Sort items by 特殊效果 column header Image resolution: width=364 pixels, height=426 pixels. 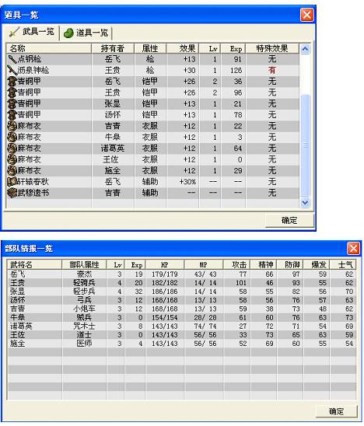pyautogui.click(x=272, y=48)
